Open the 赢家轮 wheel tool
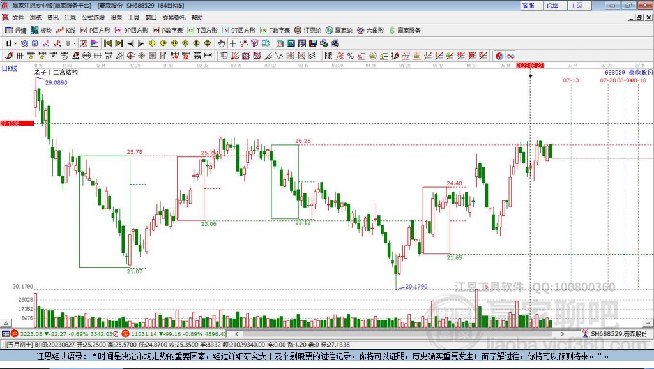654x369 pixels. click(338, 31)
